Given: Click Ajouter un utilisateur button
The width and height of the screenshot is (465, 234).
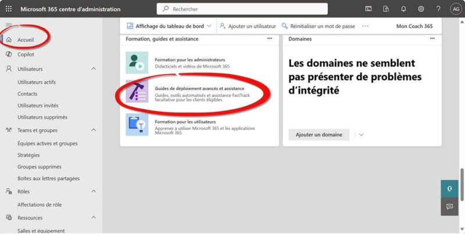Looking at the screenshot, I should pos(248,26).
